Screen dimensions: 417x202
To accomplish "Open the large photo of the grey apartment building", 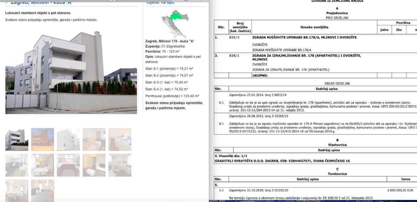I will point(71,72).
